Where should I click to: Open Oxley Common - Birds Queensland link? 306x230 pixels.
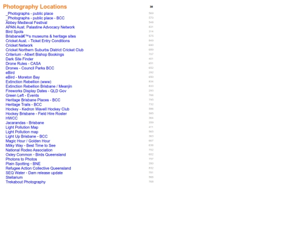coord(36,154)
